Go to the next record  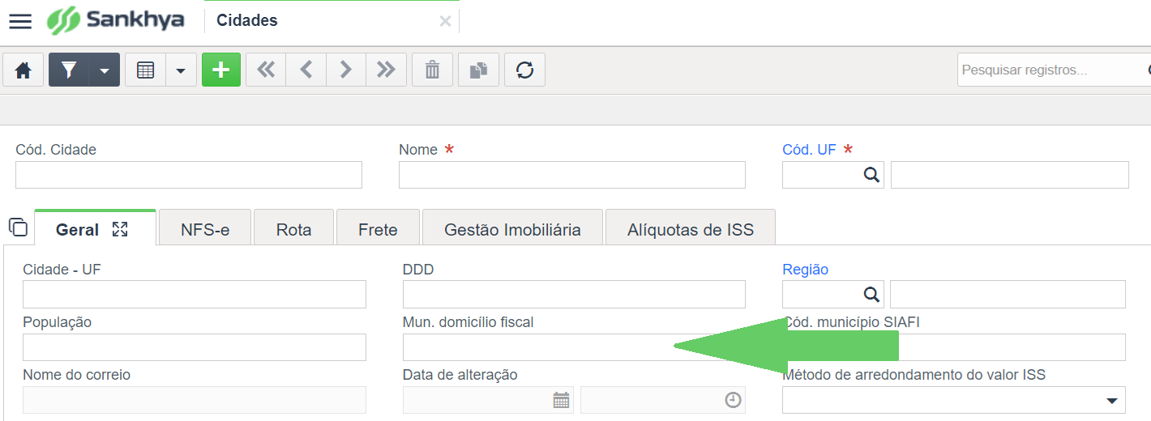(346, 70)
